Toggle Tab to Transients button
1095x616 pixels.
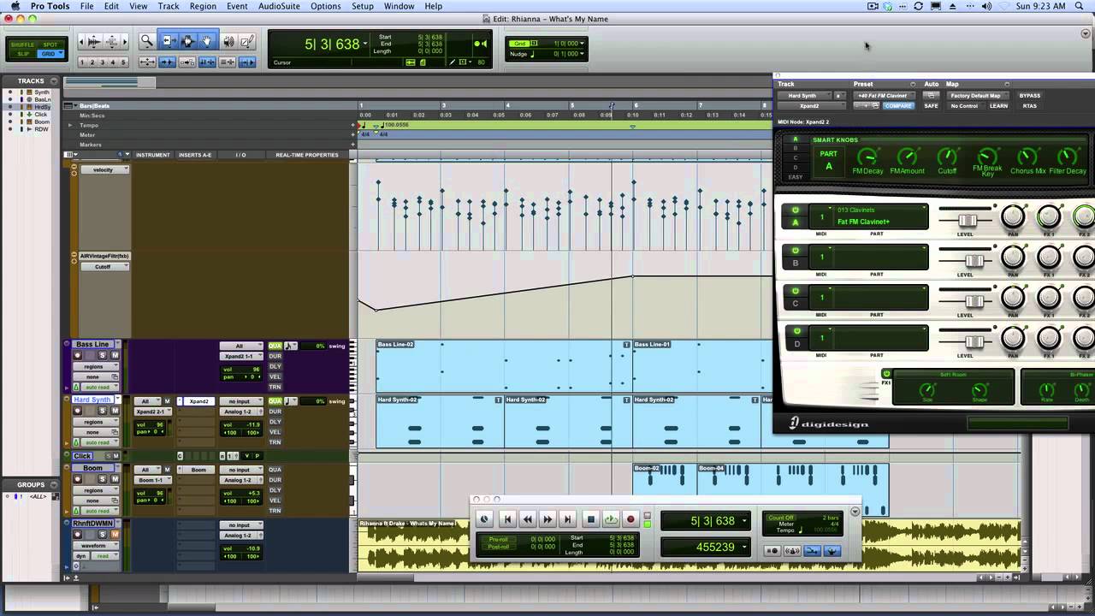click(167, 62)
